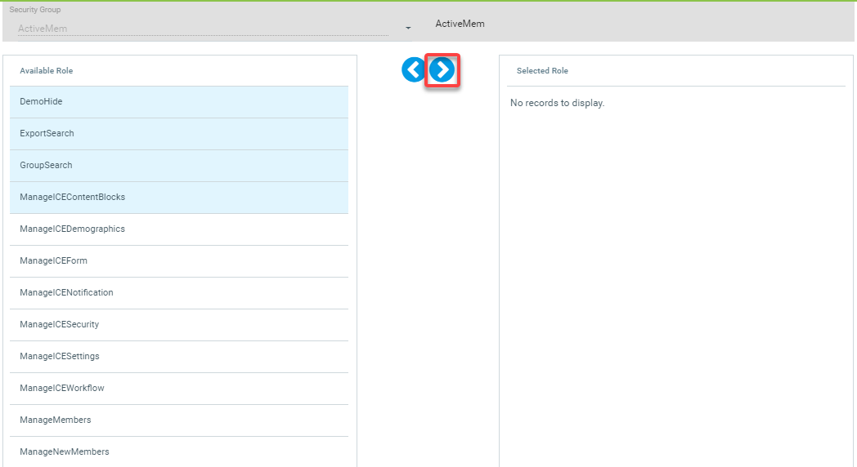Click the ActiveMem label beside the dropdown
857x467 pixels.
coord(460,24)
